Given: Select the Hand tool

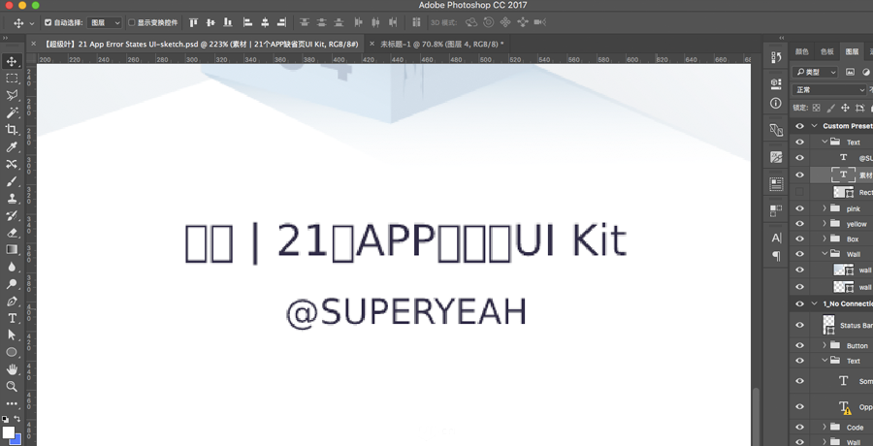Looking at the screenshot, I should click(11, 369).
